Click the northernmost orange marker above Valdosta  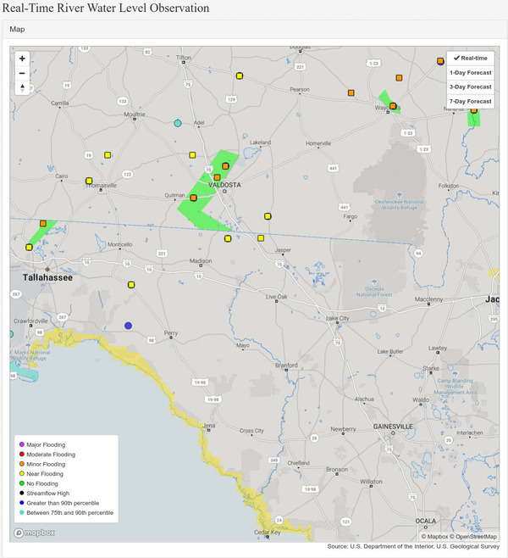(x=225, y=166)
